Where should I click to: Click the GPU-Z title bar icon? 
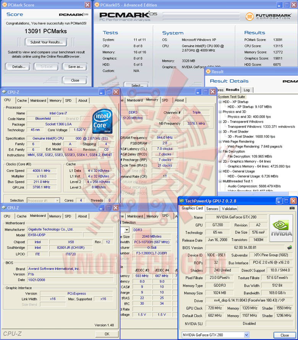(x=181, y=201)
